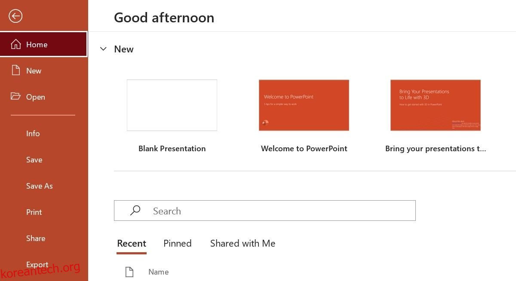Open the Share options
This screenshot has height=281, width=516.
[x=36, y=238]
